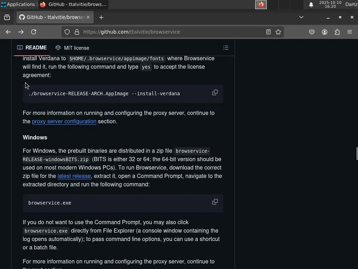
Task: Close the GitHub browserservice tab
Action: 88,18
